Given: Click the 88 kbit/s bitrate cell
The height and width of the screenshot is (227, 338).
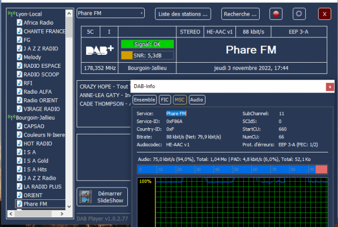Looking at the screenshot, I should (253, 32).
